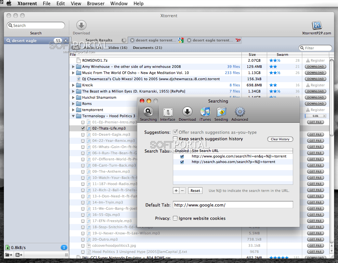Check 01-DJ-Premier-Intro.mp3
Image resolution: width=338 pixels, height=263 pixels.
(x=83, y=122)
